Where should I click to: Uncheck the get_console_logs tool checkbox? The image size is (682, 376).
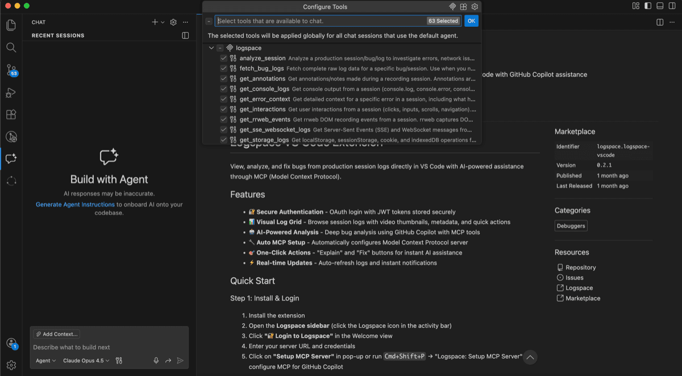coord(224,89)
